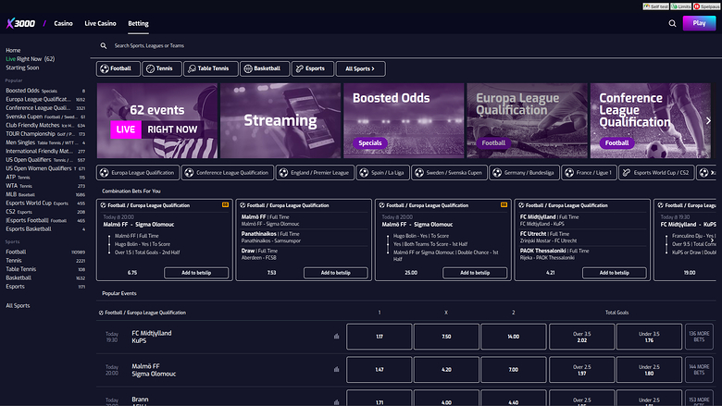The width and height of the screenshot is (722, 406).
Task: Select odds 1.17 for FC Midtjylland win
Action: [380, 337]
